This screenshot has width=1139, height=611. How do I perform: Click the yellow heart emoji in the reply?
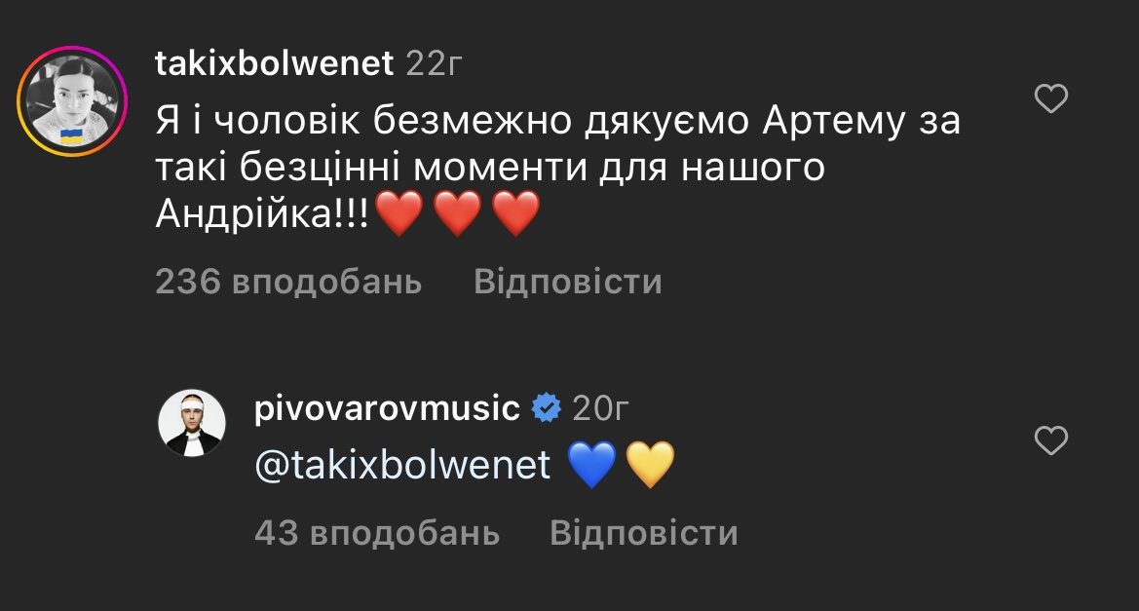coord(650,467)
